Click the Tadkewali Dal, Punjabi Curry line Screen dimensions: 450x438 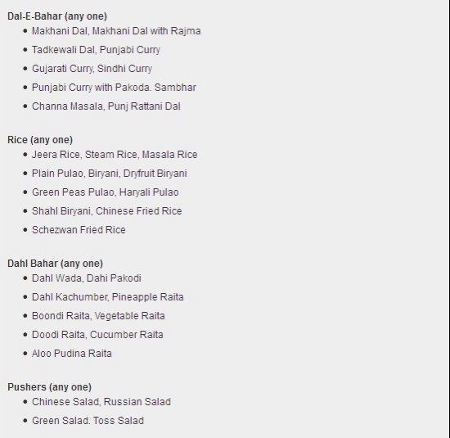click(x=97, y=50)
